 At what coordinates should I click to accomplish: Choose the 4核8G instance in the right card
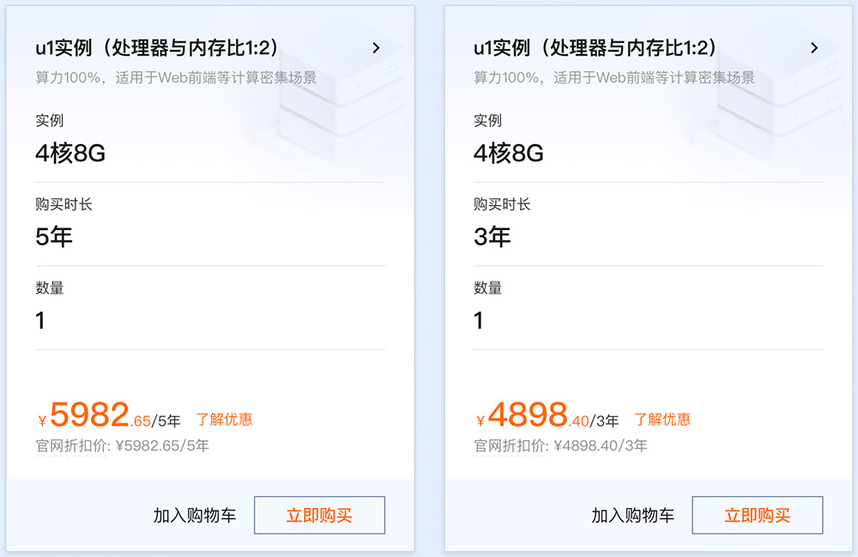[509, 154]
